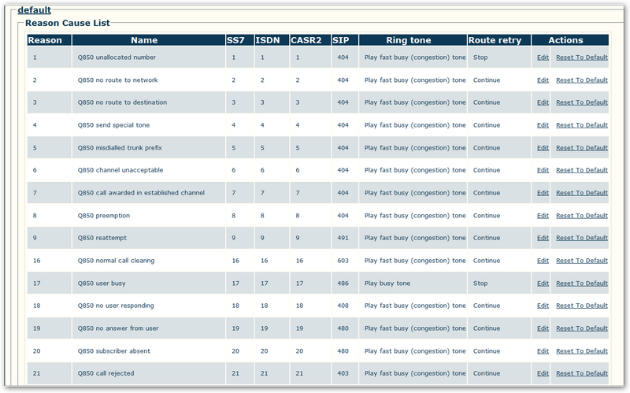Reset Q850 call awarded in established channel

(x=582, y=193)
